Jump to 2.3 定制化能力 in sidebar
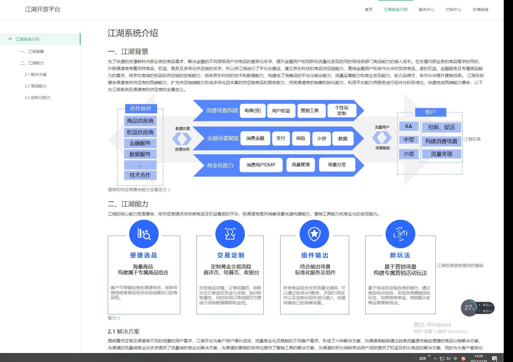Viewport: 513px width, 362px height. pyautogui.click(x=38, y=98)
